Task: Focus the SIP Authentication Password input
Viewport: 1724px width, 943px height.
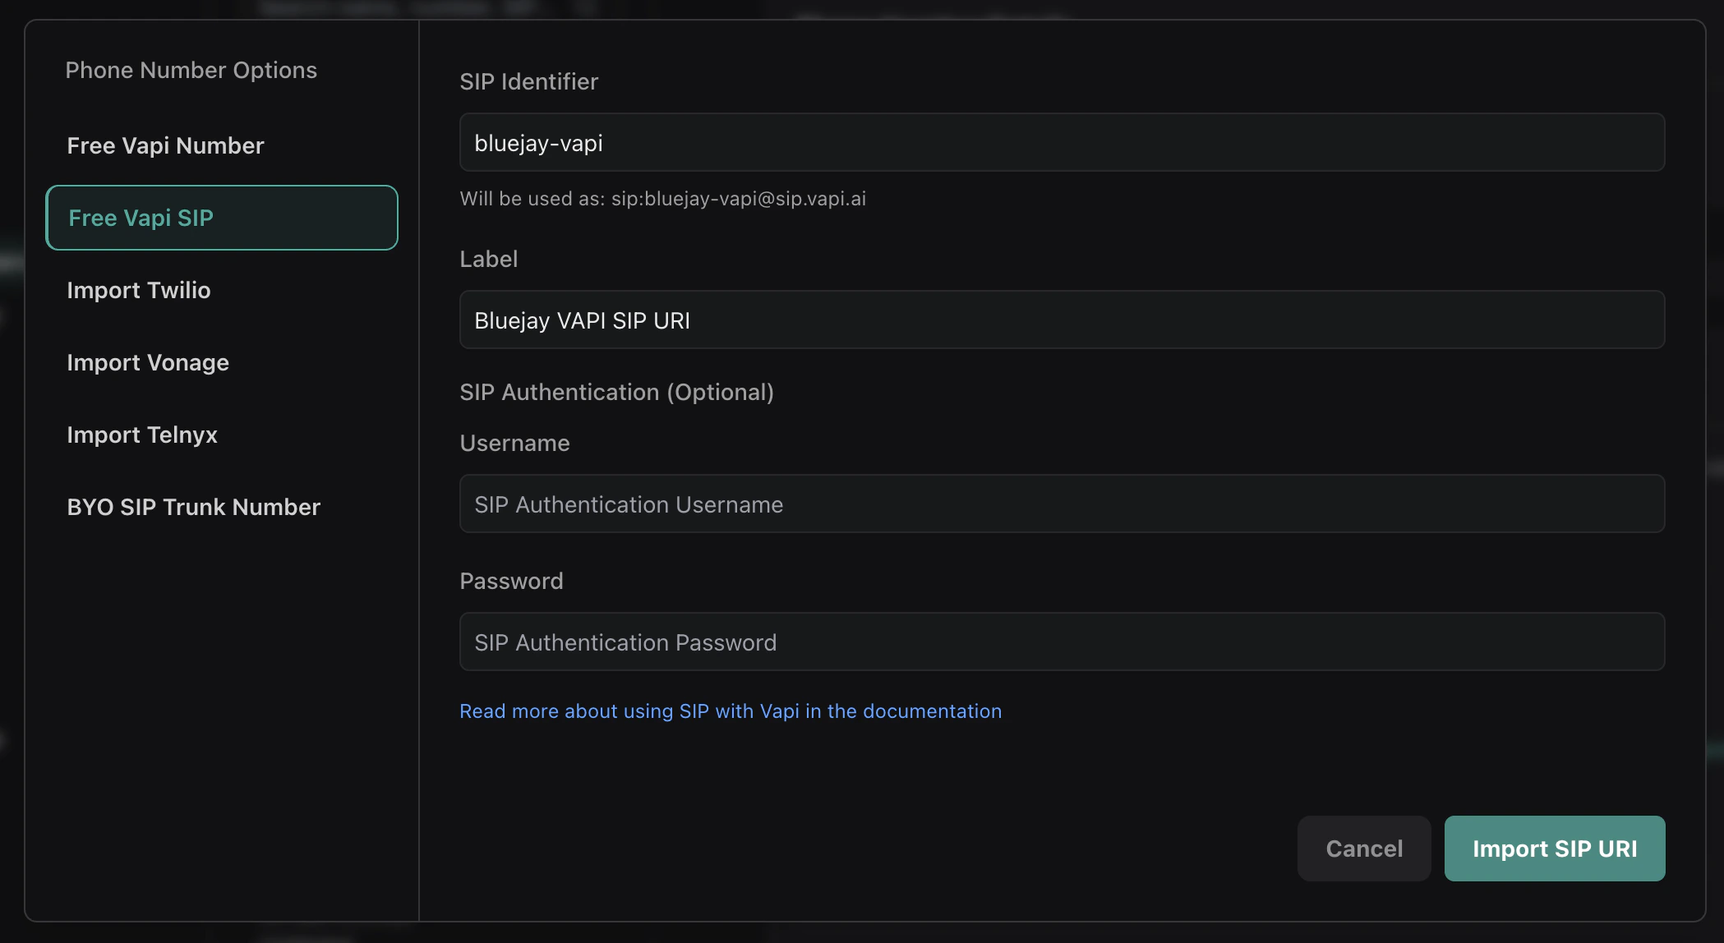Action: pyautogui.click(x=1062, y=642)
